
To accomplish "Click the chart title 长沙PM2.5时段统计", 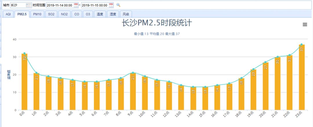I will click(x=157, y=23).
